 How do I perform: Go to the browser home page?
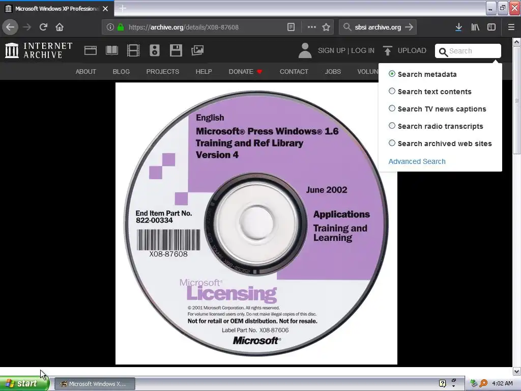(x=60, y=27)
